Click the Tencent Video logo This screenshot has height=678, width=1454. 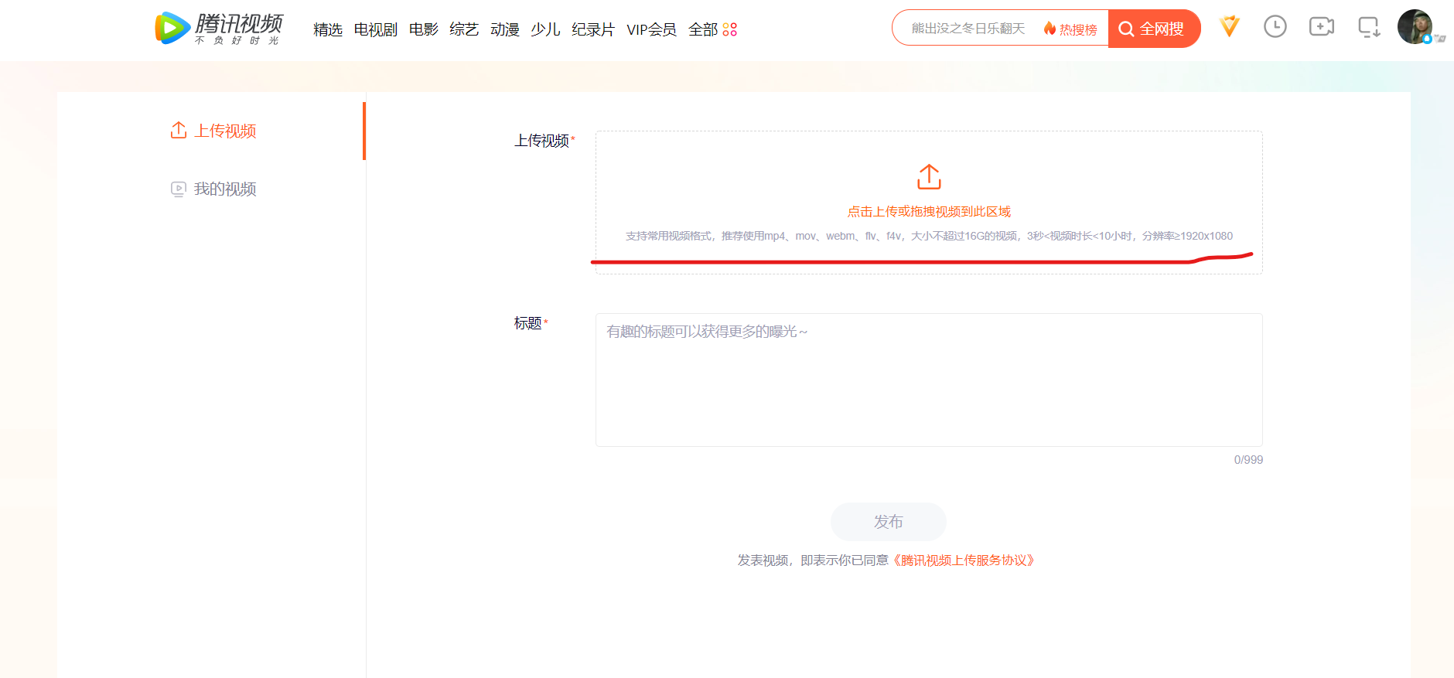(x=218, y=29)
